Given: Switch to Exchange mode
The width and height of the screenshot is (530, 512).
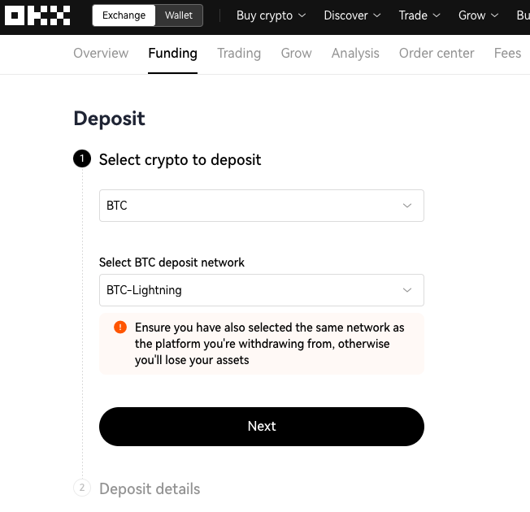Looking at the screenshot, I should [x=124, y=15].
